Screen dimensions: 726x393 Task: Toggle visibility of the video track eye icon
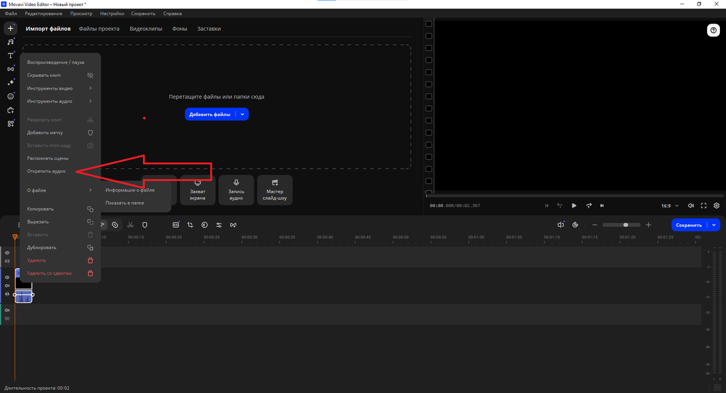(x=7, y=278)
